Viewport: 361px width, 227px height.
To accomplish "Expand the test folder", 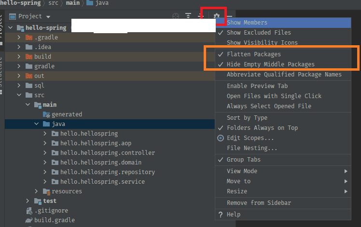I will tap(28, 201).
